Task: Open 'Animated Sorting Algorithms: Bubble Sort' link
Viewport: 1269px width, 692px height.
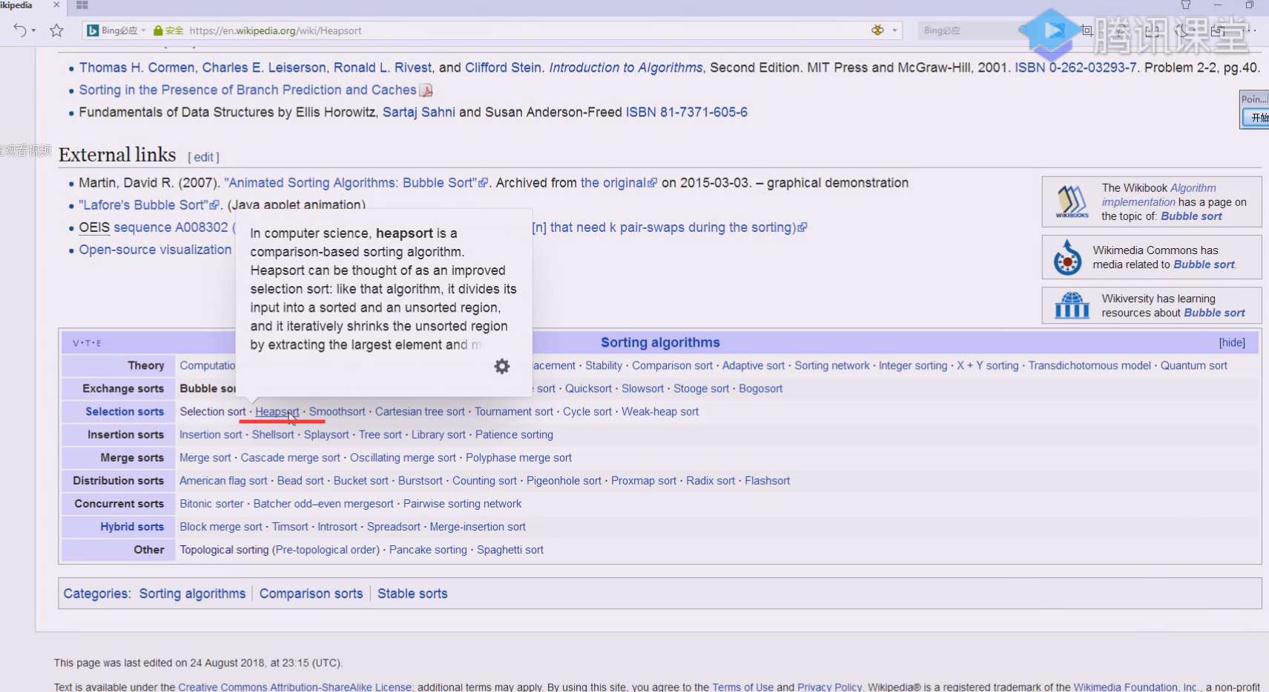Action: pos(351,183)
